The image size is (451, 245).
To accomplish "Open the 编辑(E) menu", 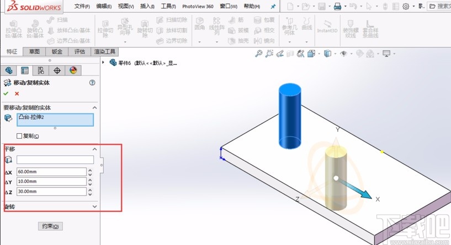I will pos(104,6).
